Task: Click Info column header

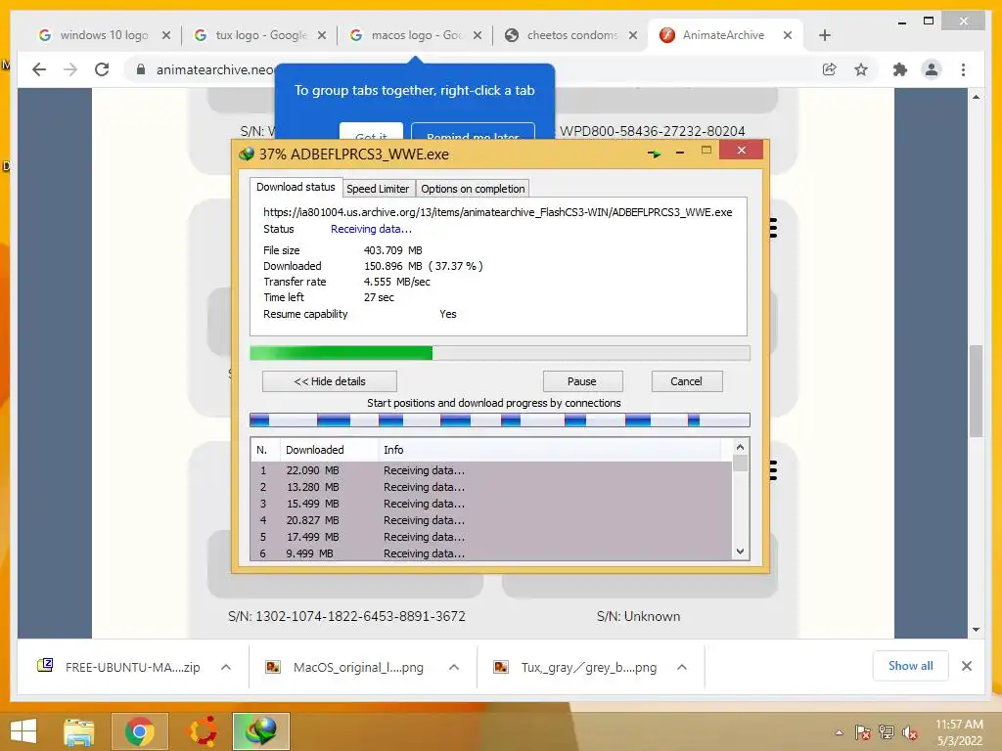Action: [550, 450]
